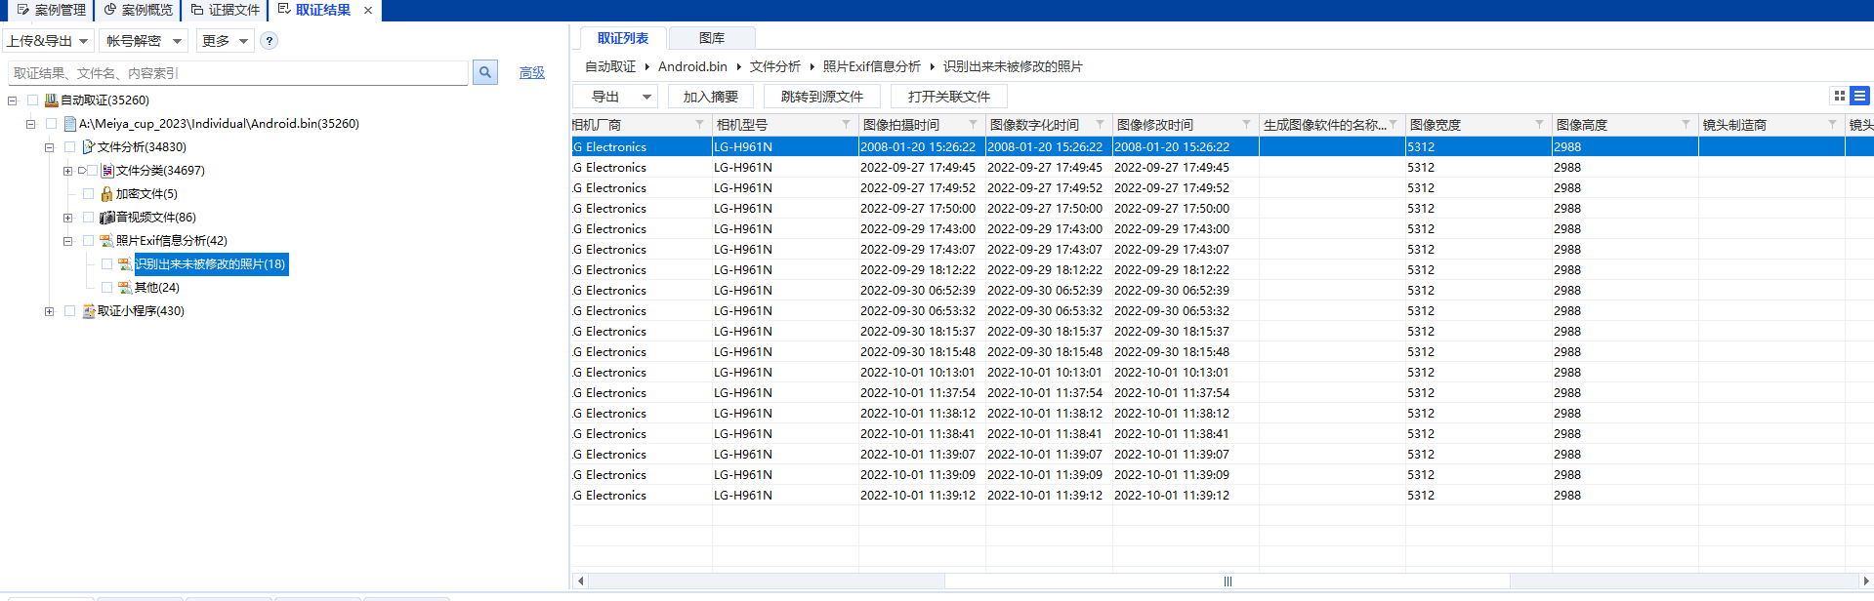Click the search magnifier button
Screen dimensions: 1874x601
[485, 72]
